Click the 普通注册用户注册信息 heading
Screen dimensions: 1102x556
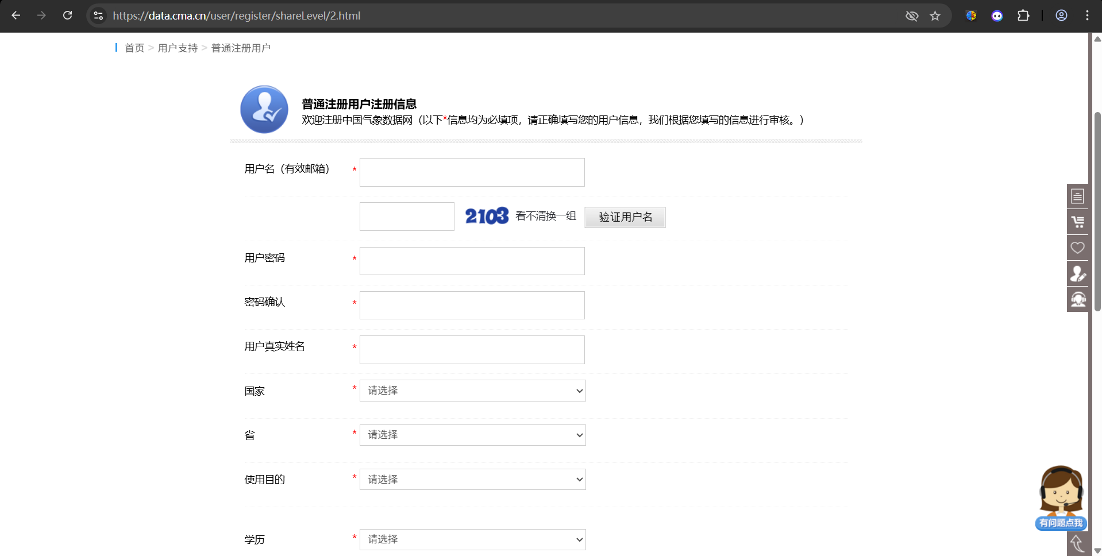pos(359,104)
